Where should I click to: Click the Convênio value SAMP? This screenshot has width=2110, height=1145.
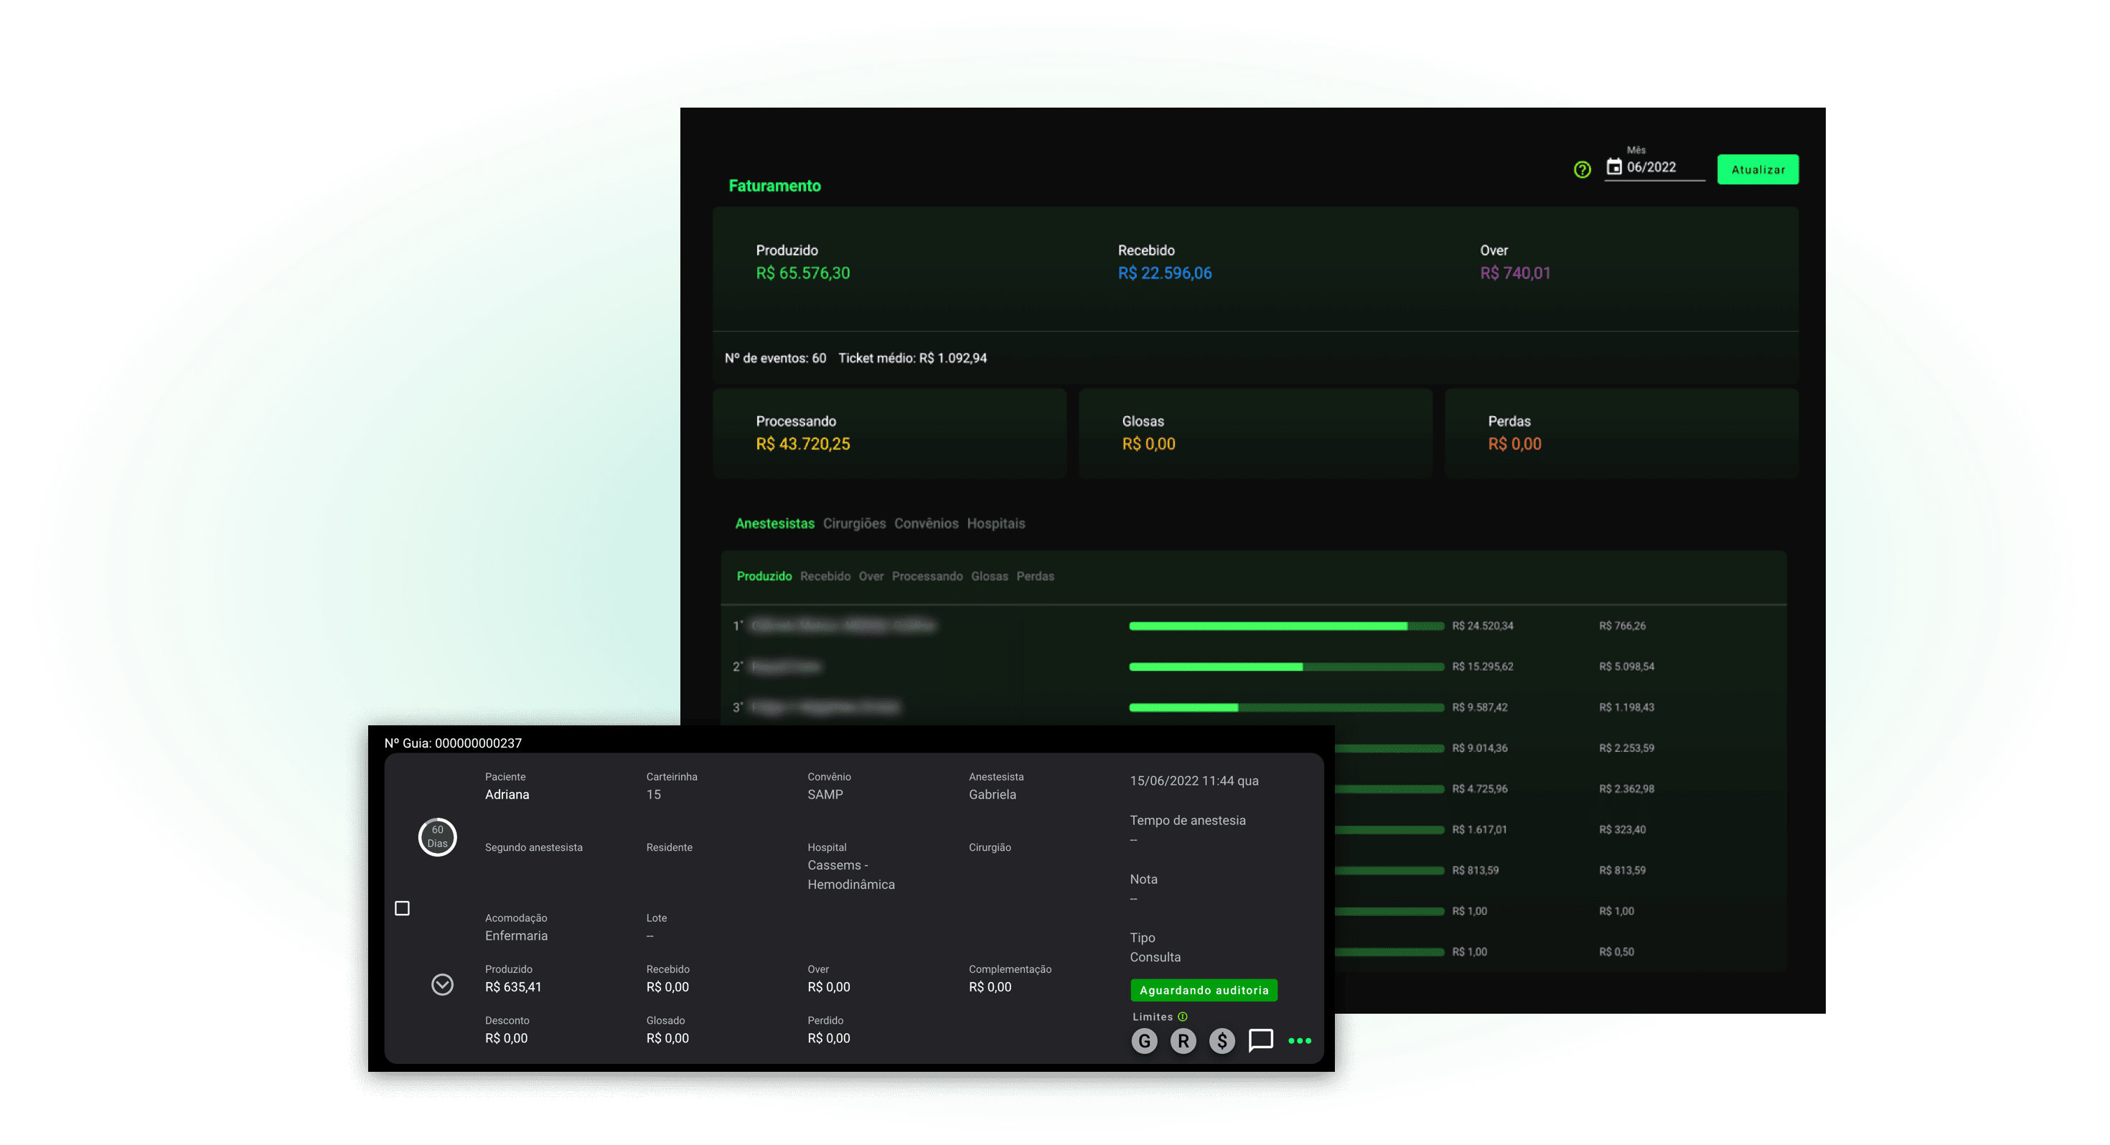825,794
